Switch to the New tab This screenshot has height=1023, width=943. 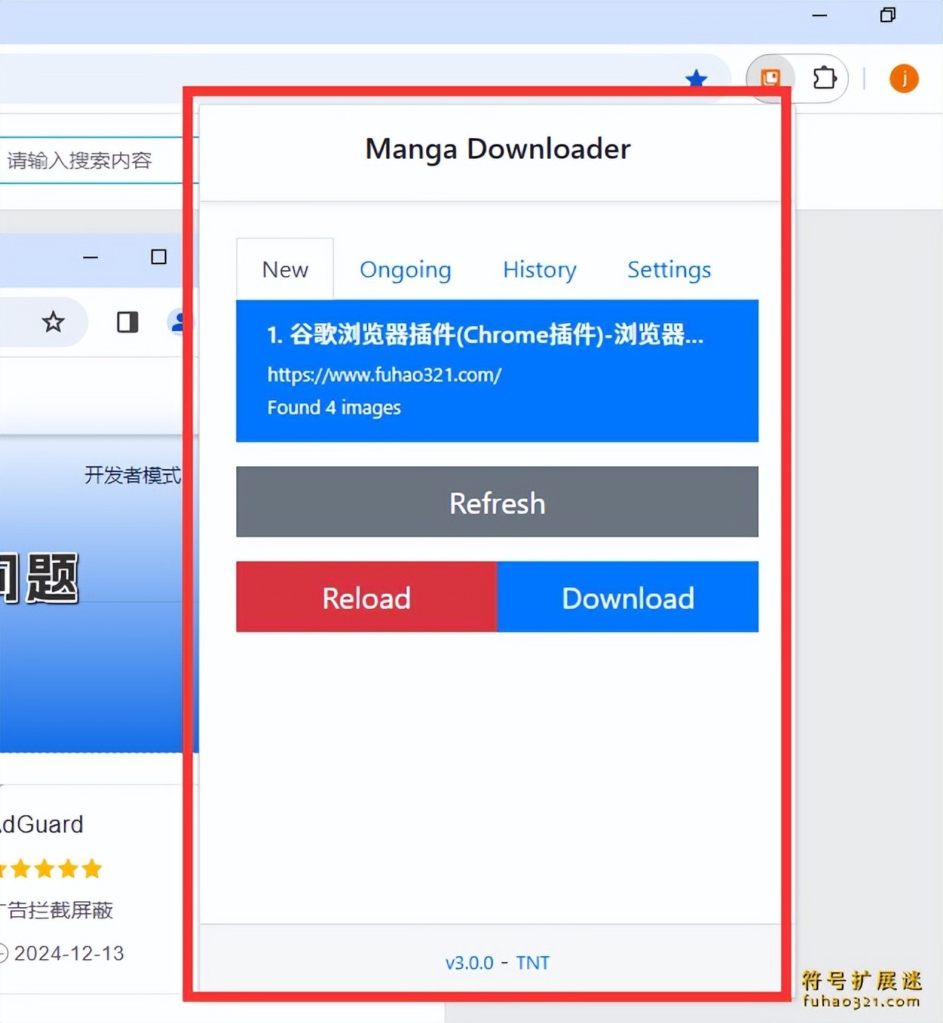[285, 269]
